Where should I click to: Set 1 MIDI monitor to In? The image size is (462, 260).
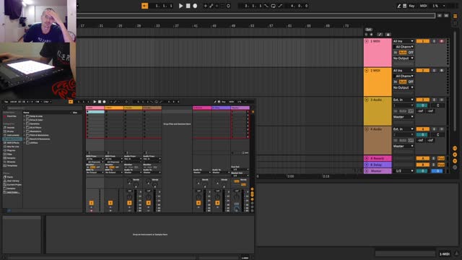tap(396, 53)
